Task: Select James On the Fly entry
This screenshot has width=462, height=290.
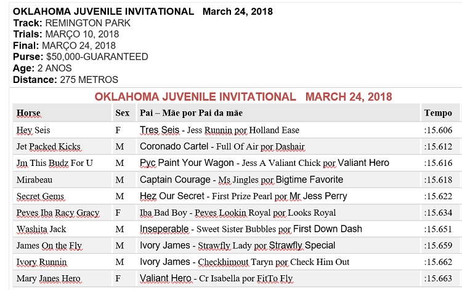Action: (49, 245)
